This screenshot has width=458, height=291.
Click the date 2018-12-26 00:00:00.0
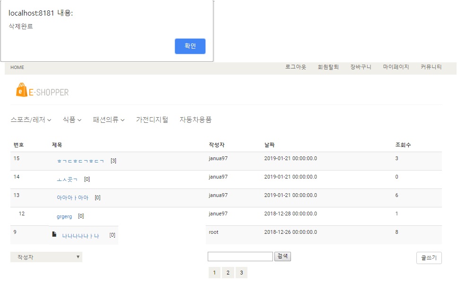click(x=291, y=232)
